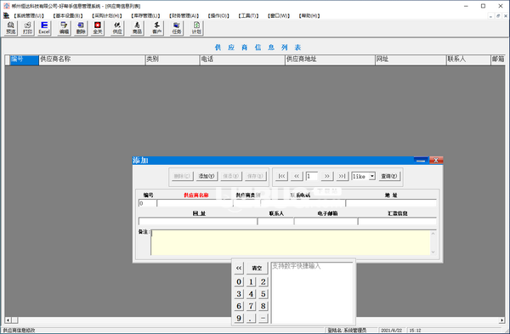Open the 商品 goods toolbar icon
Image resolution: width=510 pixels, height=334 pixels.
point(137,28)
